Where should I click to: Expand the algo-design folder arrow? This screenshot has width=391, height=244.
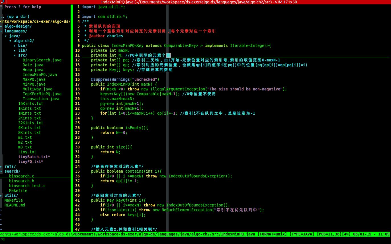coord(1,26)
